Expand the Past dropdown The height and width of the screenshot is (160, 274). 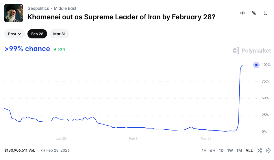pos(15,34)
